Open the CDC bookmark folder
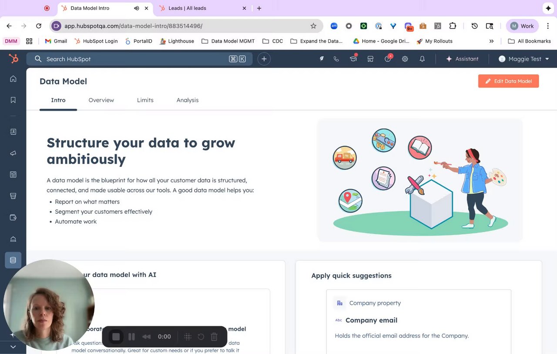The height and width of the screenshot is (354, 557). click(273, 41)
